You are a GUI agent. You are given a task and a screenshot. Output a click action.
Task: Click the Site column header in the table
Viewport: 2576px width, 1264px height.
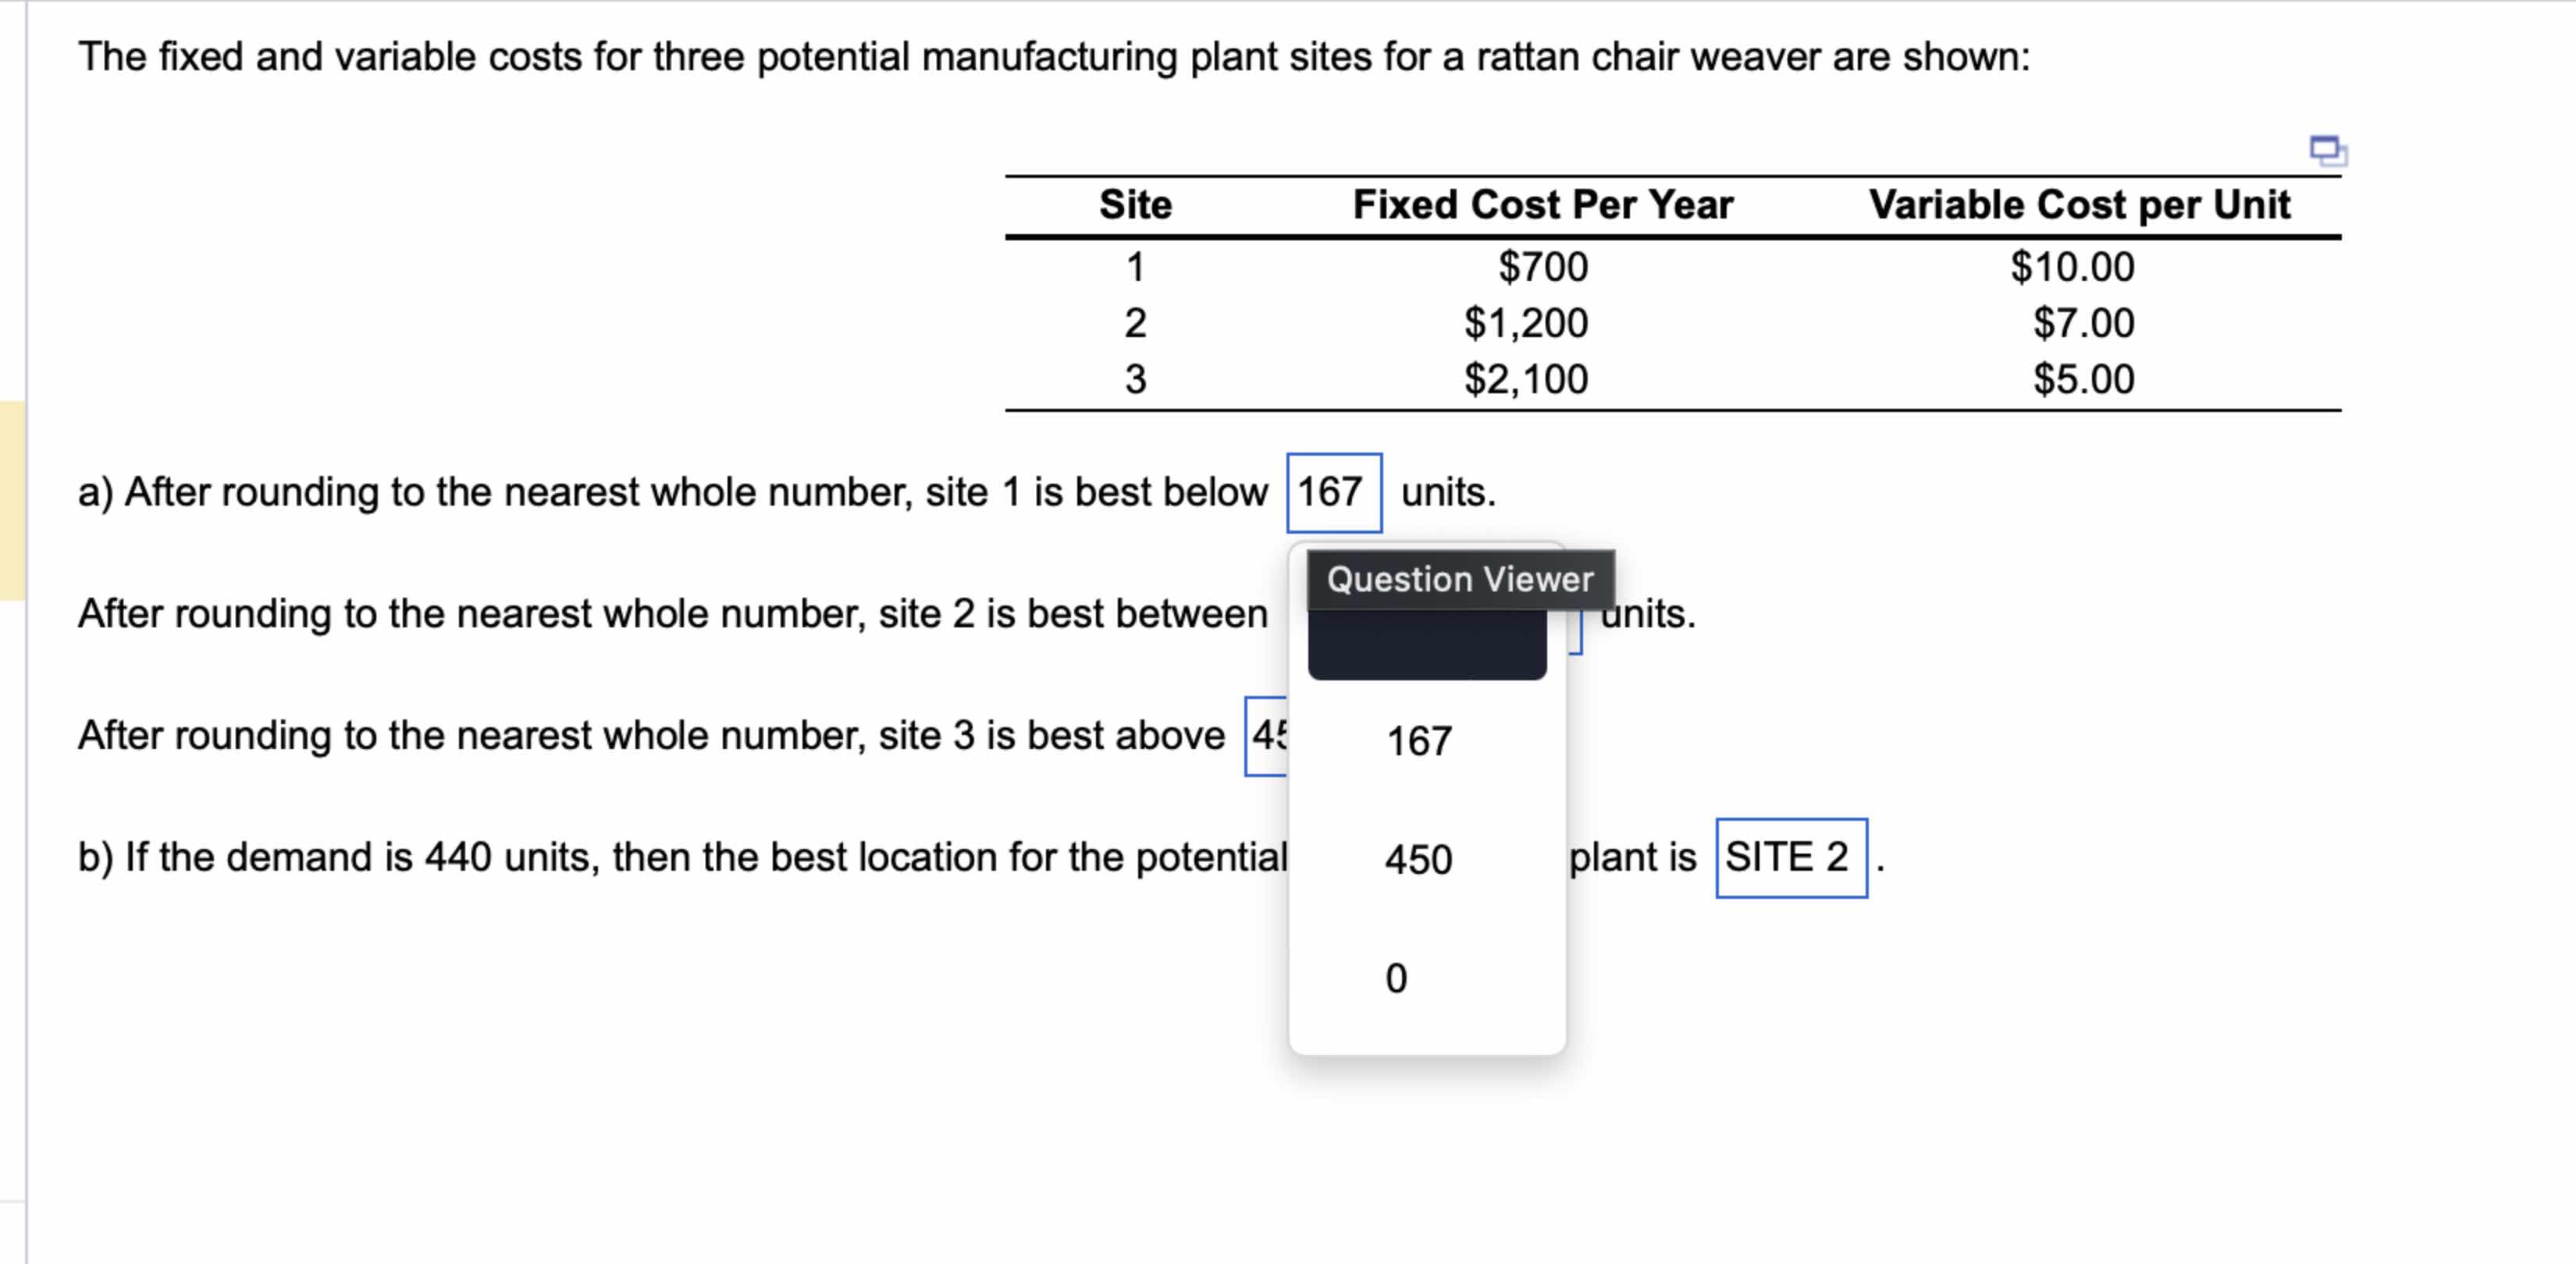tap(1135, 204)
